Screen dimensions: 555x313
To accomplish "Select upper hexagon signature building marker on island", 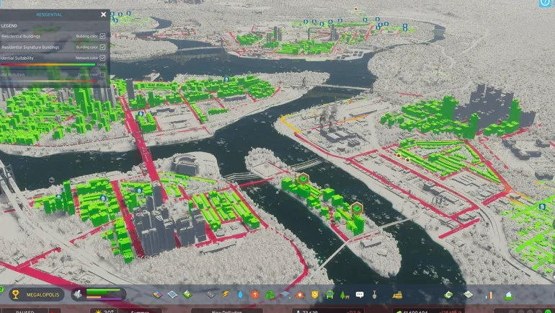I will (x=303, y=179).
